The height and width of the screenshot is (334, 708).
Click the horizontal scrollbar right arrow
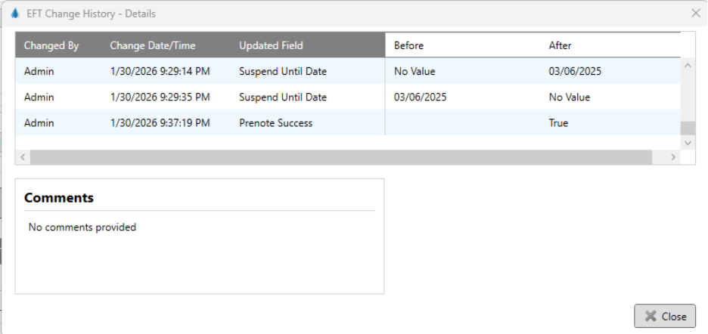coord(673,157)
